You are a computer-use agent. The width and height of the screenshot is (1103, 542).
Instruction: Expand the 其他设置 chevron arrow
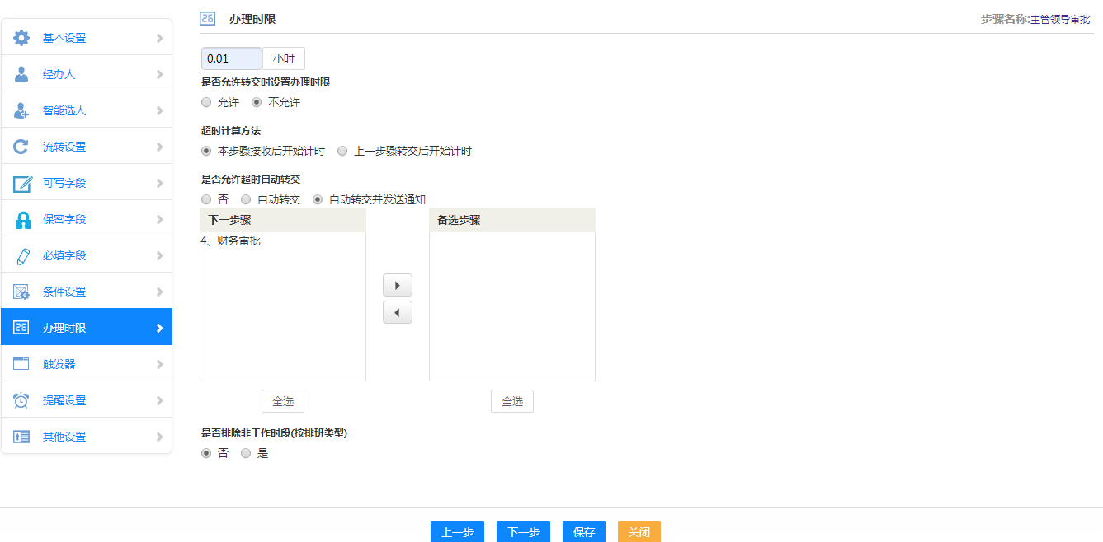click(x=159, y=437)
